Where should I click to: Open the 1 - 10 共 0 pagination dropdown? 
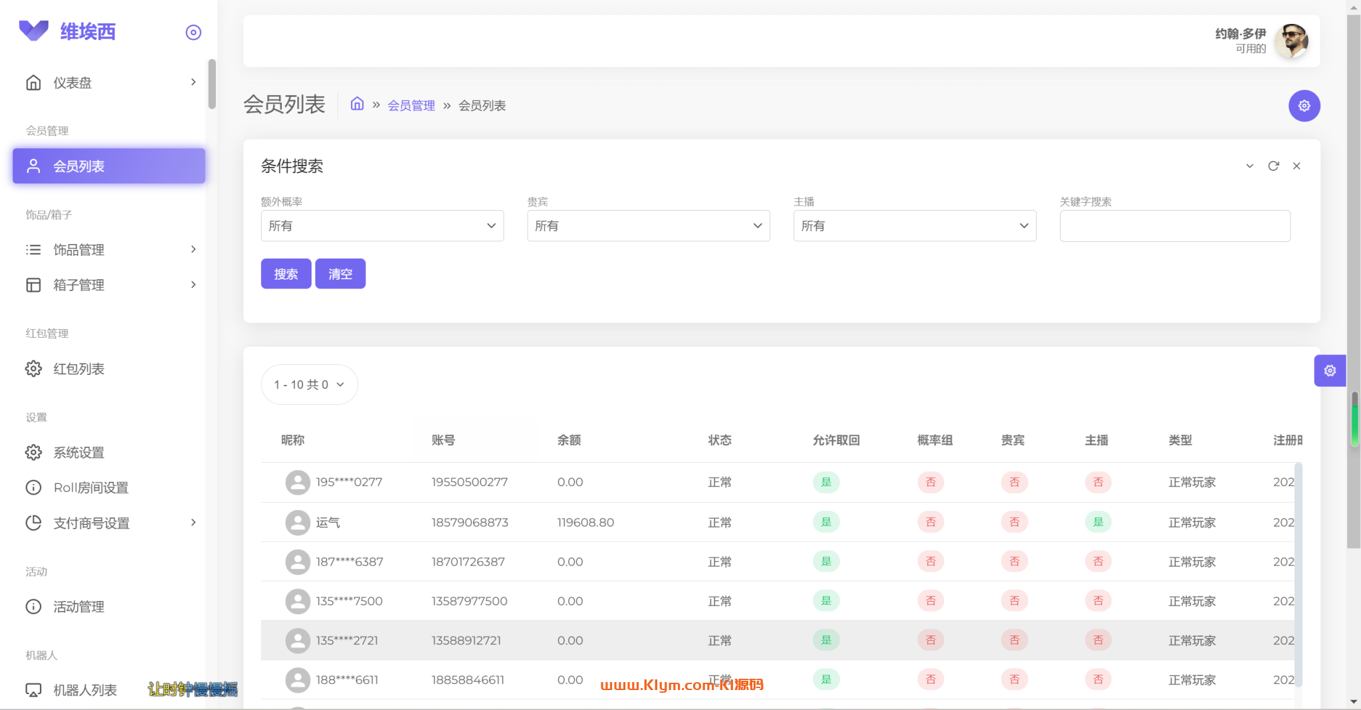point(309,384)
